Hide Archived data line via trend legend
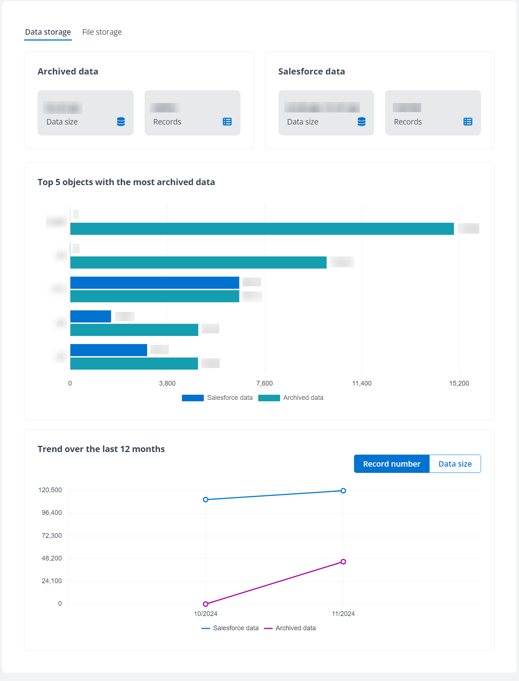The image size is (519, 681). click(290, 628)
